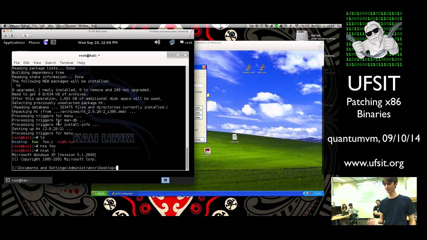The width and height of the screenshot is (427, 240).
Task: Click the Load button in PuTTY Configuration
Action: pyautogui.click(x=198, y=108)
